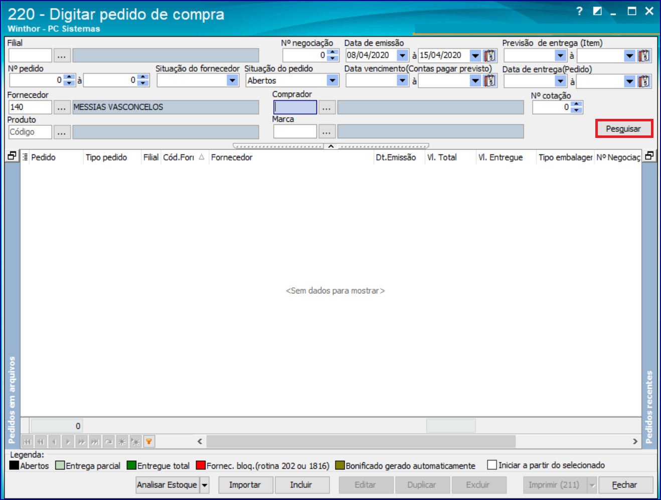661x500 pixels.
Task: Open Comprador lookup ellipsis button
Action: (x=326, y=107)
